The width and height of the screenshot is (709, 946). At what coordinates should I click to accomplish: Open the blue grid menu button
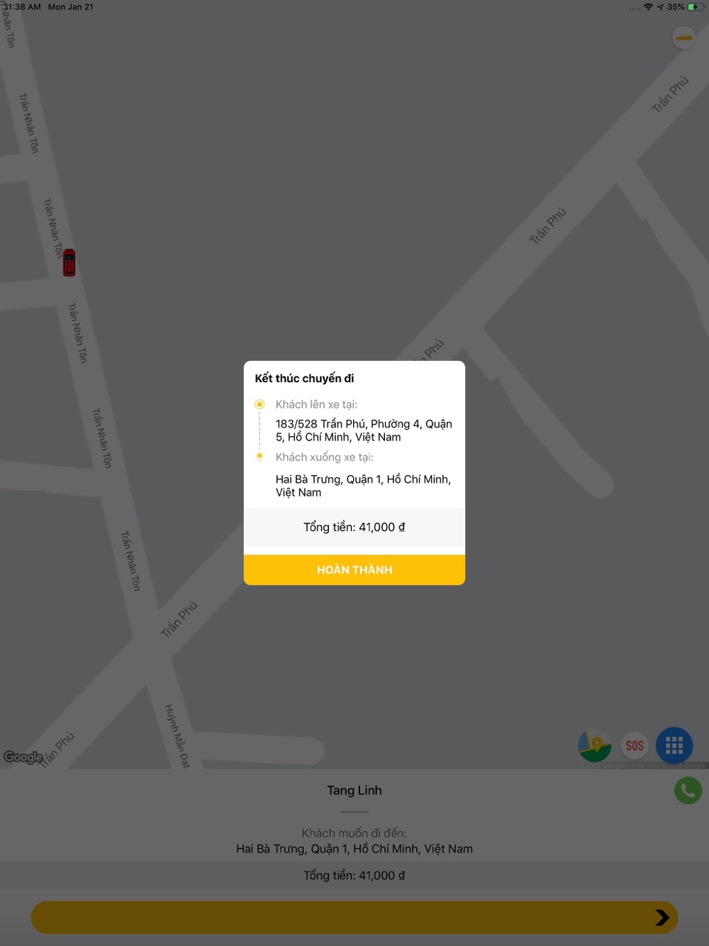674,745
